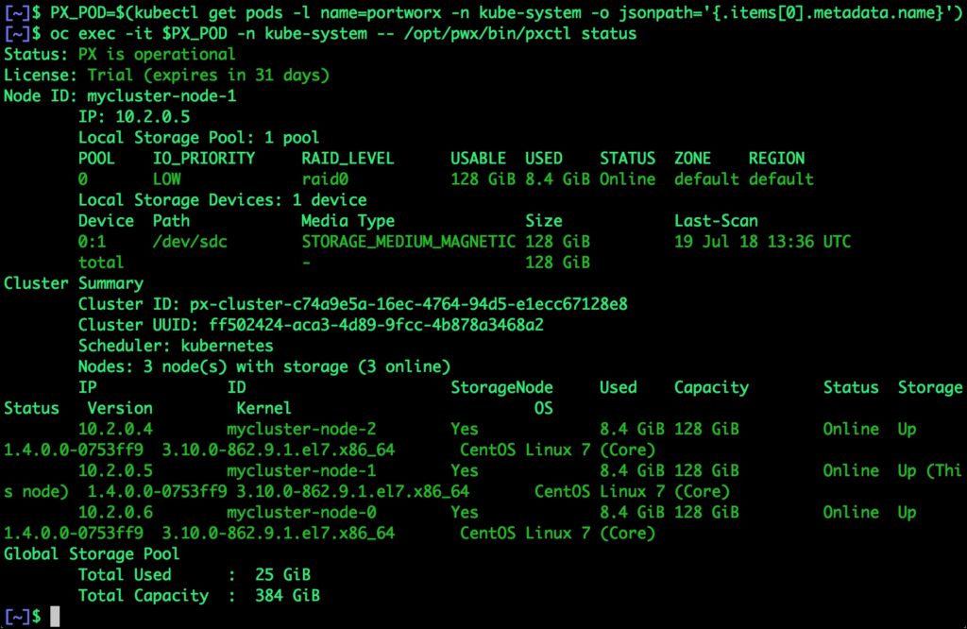Click the /dev/sdc device path

[x=190, y=242]
